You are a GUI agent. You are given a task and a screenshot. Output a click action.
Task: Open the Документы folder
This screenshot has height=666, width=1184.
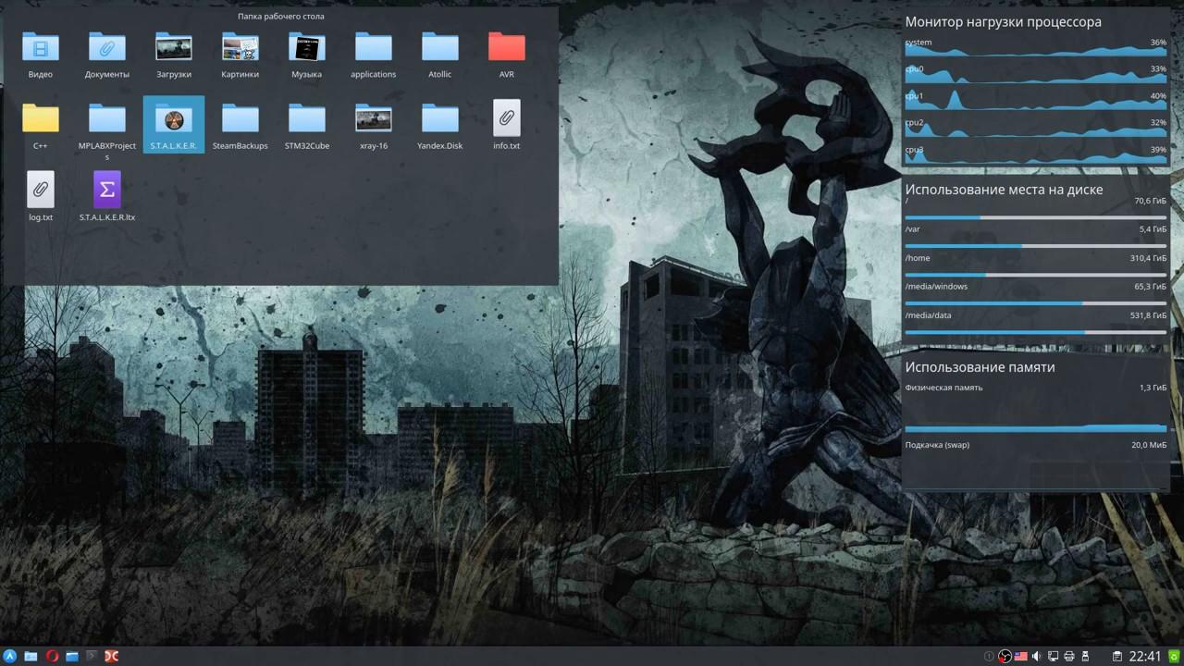click(107, 55)
